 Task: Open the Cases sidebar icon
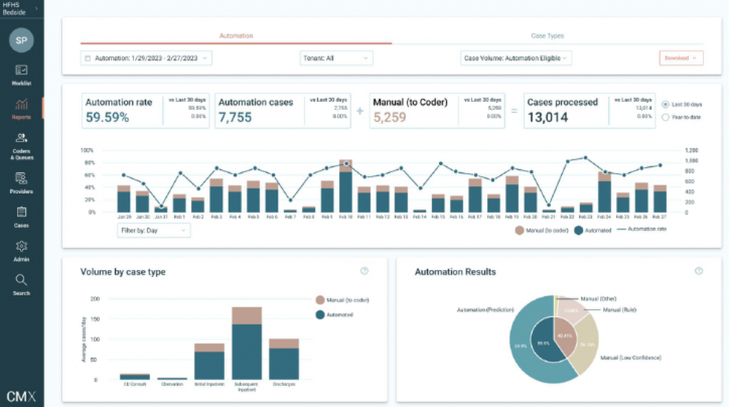(x=21, y=212)
